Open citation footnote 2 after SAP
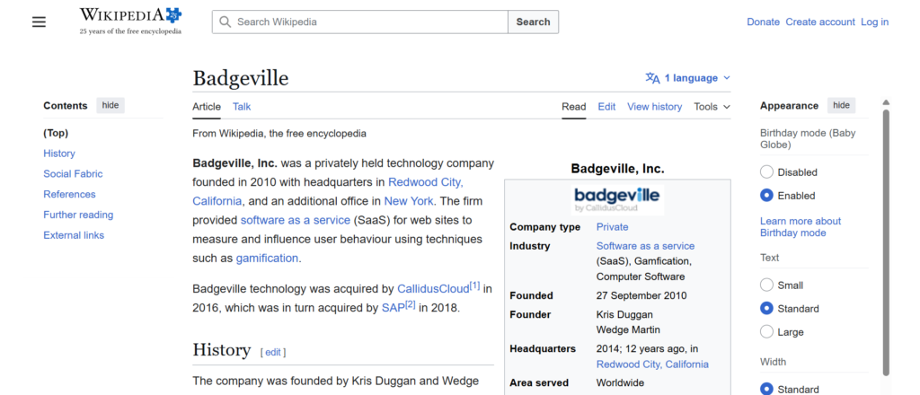Viewport: 920px width, 395px height. click(x=410, y=305)
